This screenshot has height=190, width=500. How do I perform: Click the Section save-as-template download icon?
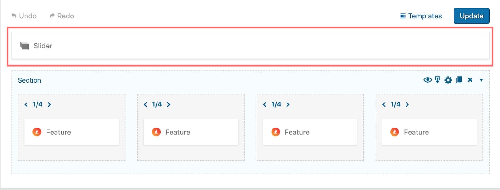(437, 80)
